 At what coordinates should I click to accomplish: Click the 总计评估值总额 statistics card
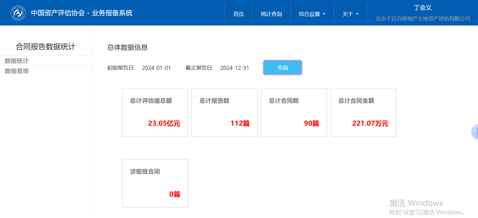[x=155, y=112]
